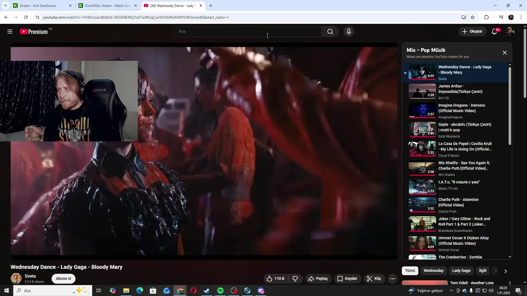Open Yağmur geliyor weather widget

tap(426, 291)
